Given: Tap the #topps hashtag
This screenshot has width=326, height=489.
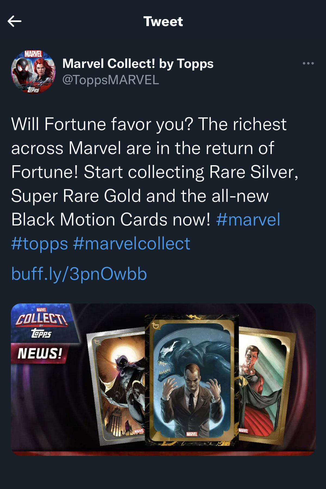Looking at the screenshot, I should click(39, 243).
